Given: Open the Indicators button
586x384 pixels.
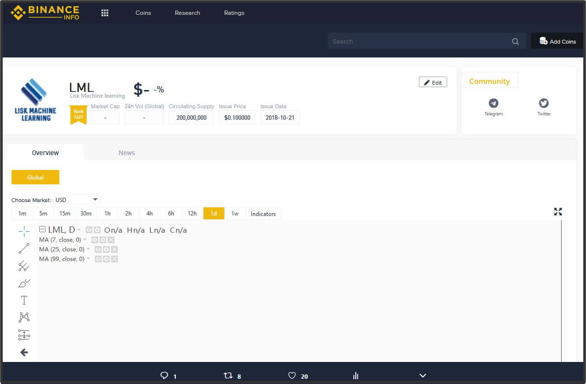Looking at the screenshot, I should (263, 214).
